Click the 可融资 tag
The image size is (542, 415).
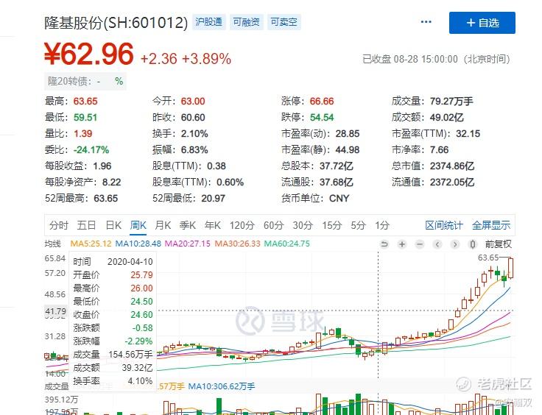coord(247,22)
